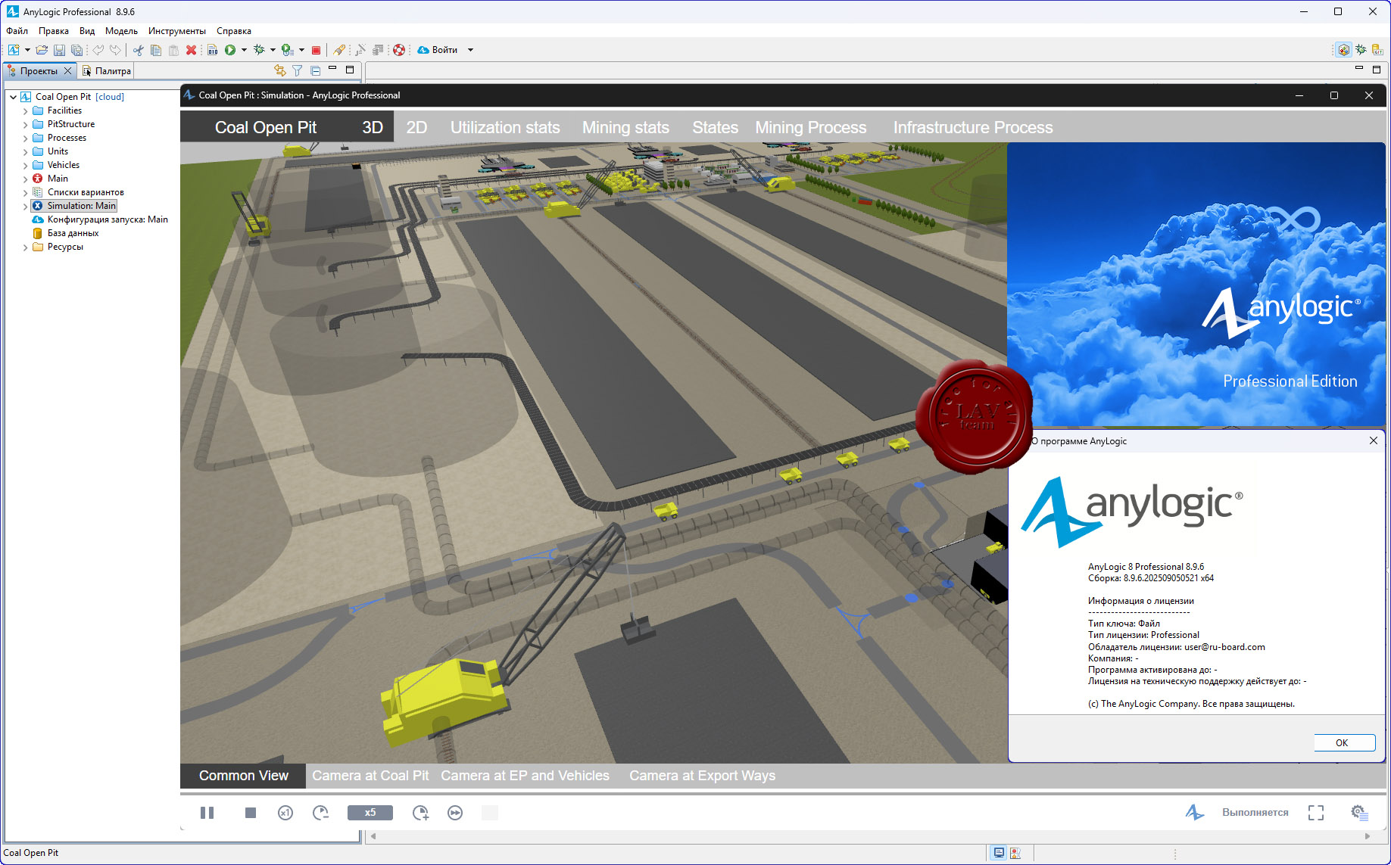Screen dimensions: 1391x865
Task: Click the Open model folder icon
Action: pyautogui.click(x=42, y=50)
